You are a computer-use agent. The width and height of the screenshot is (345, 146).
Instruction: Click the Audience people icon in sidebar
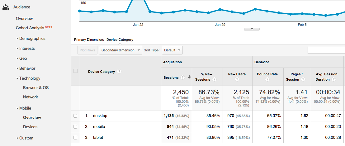point(5,7)
